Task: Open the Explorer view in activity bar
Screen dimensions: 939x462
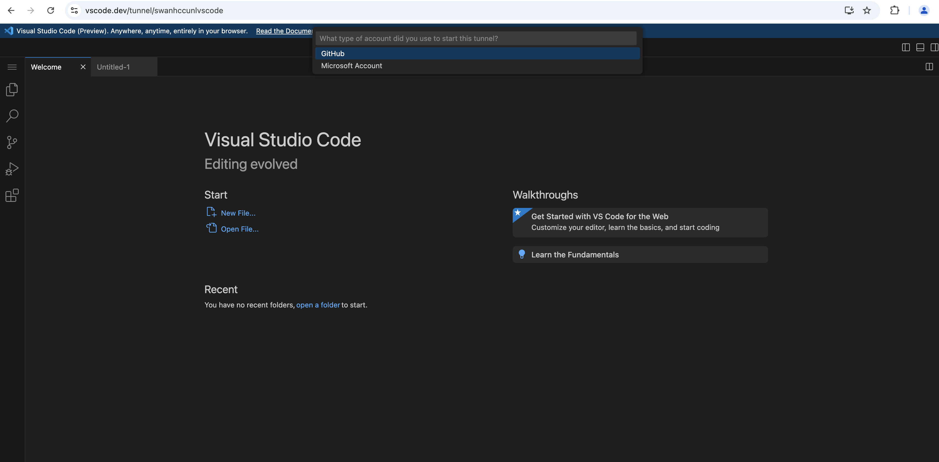Action: 12,90
